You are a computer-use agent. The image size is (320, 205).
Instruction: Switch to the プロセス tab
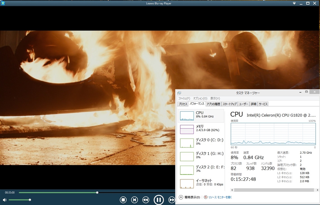[x=183, y=104]
